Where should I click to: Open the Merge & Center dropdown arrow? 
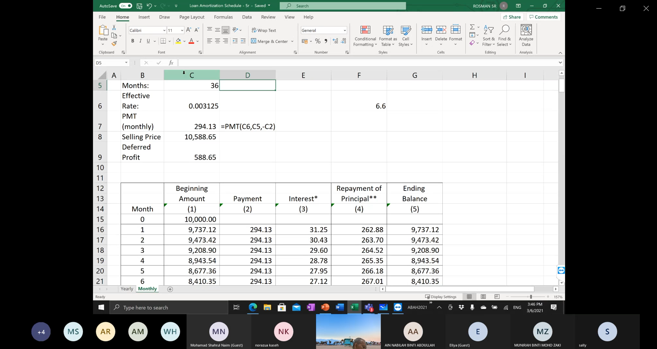tap(292, 41)
